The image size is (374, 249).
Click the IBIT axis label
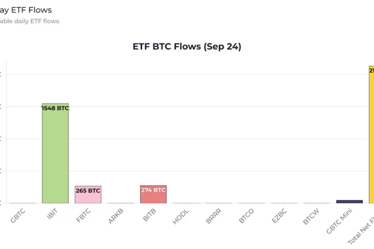[52, 215]
